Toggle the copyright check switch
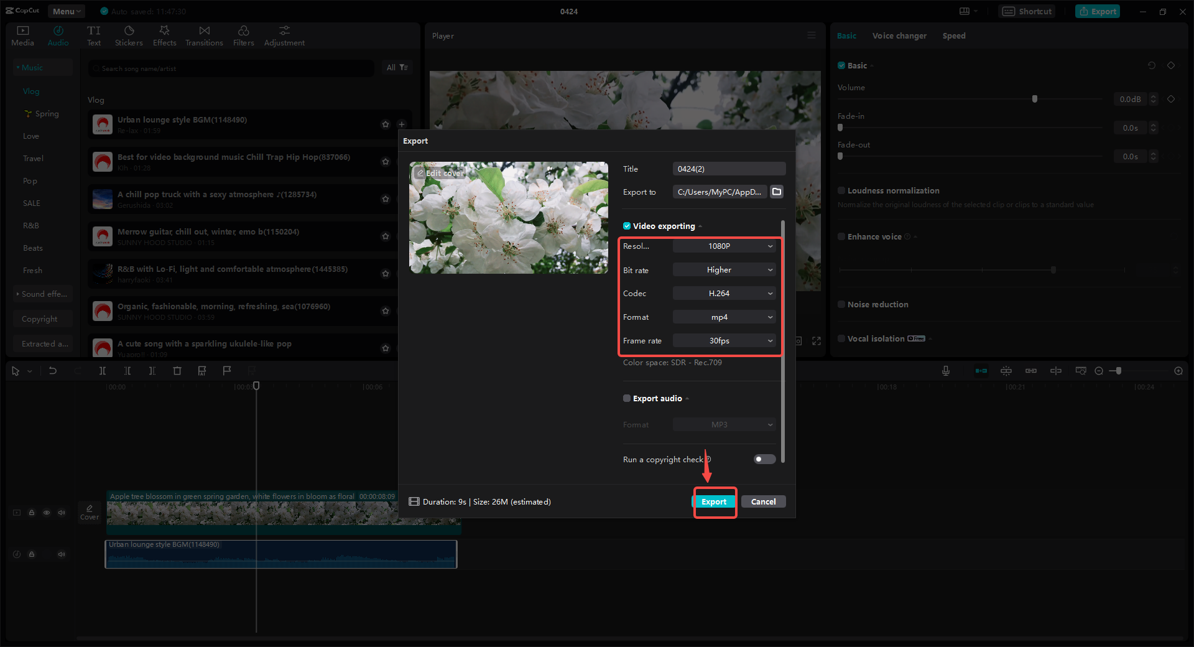This screenshot has width=1194, height=647. (764, 459)
